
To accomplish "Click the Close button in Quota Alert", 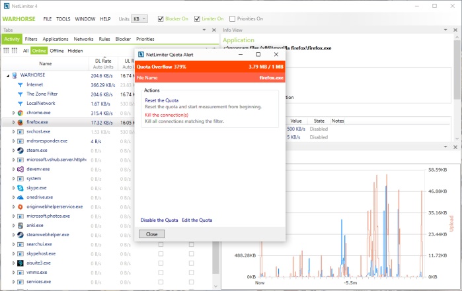I will point(151,234).
